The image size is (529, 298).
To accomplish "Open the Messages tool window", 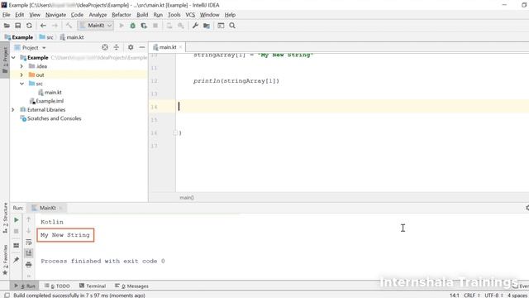I will tap(131, 286).
